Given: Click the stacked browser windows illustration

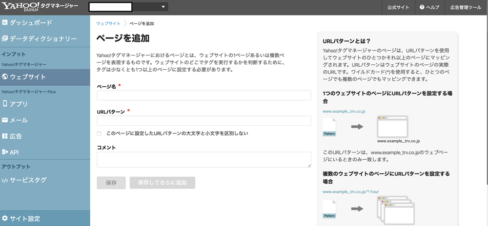Looking at the screenshot, I should (395, 210).
